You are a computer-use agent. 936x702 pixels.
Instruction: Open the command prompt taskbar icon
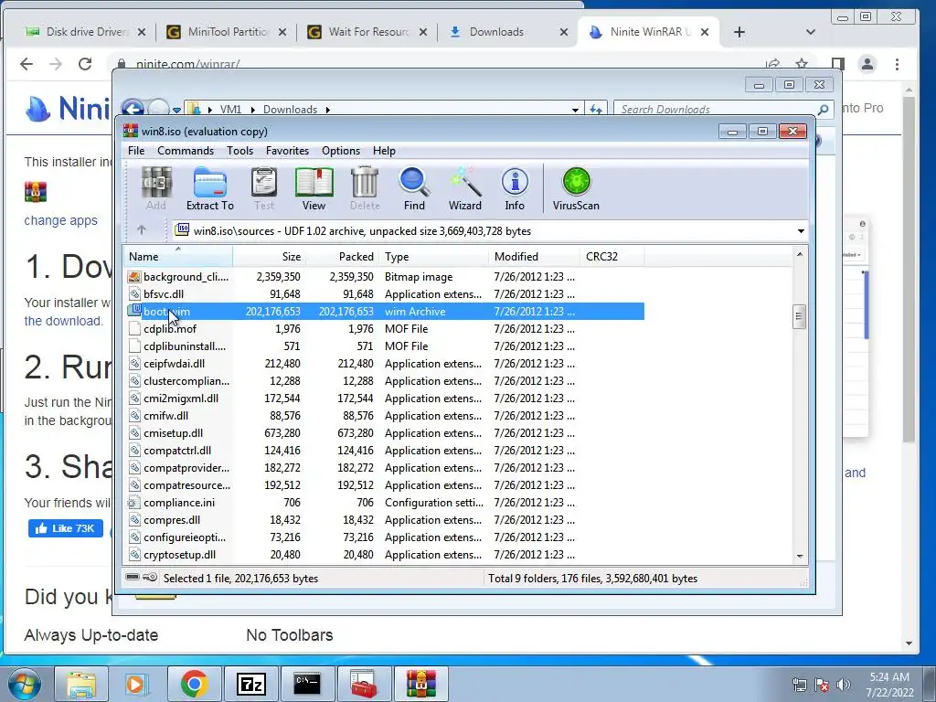point(307,684)
